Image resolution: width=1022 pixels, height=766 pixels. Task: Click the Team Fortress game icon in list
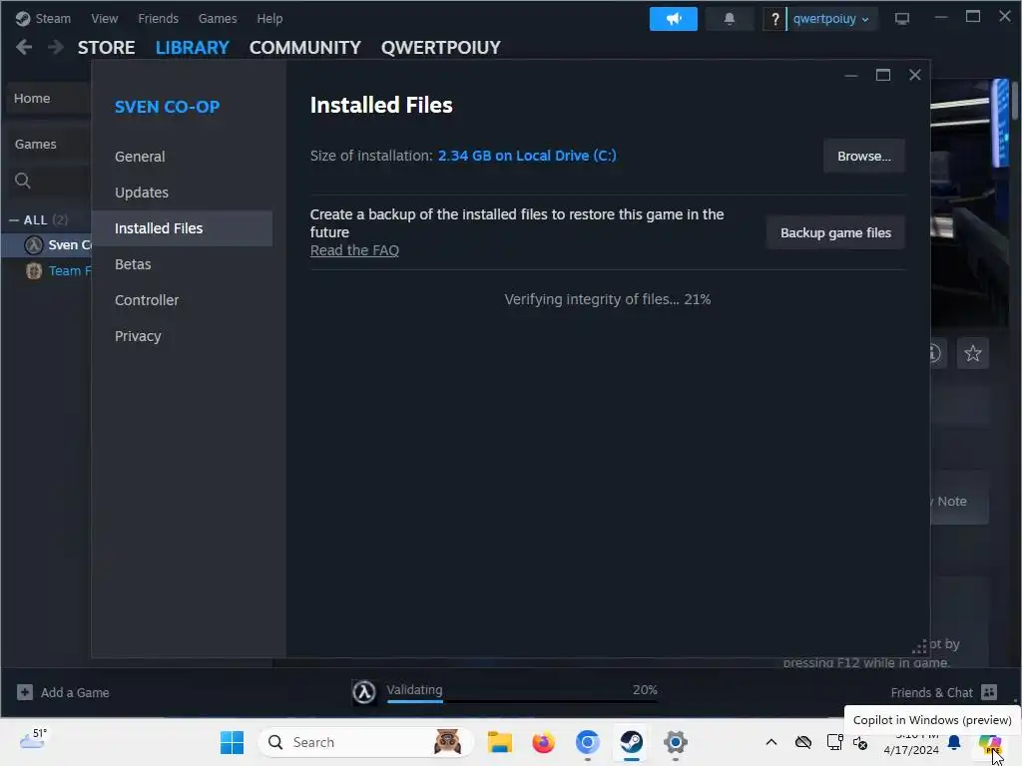(34, 270)
